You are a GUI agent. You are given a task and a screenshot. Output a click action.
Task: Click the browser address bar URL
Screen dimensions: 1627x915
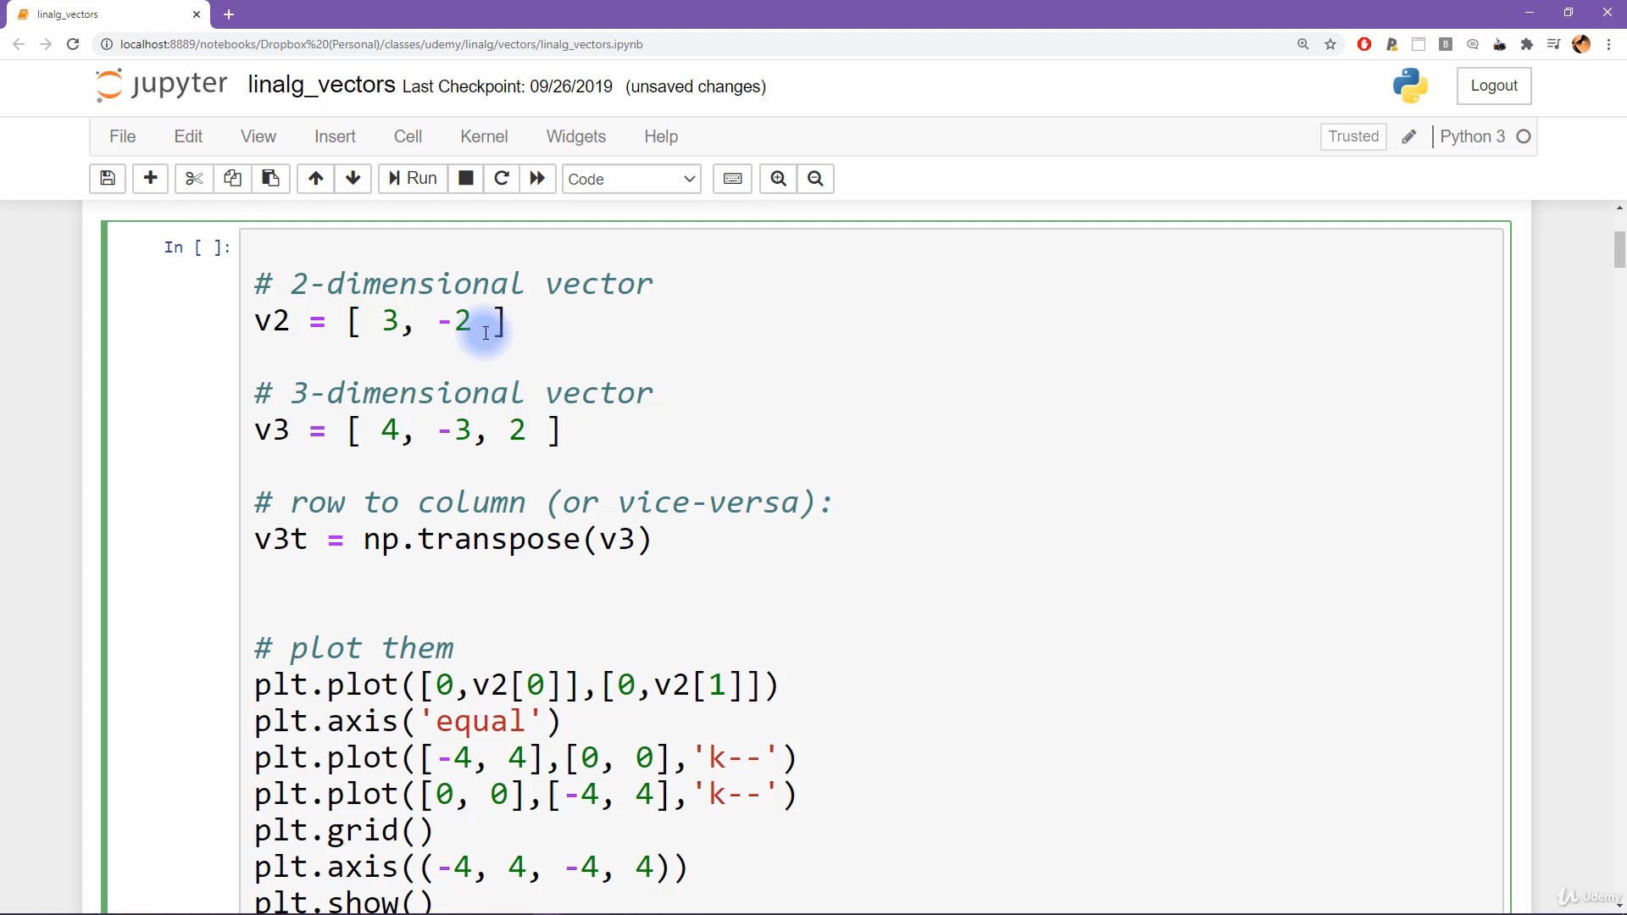coord(381,44)
